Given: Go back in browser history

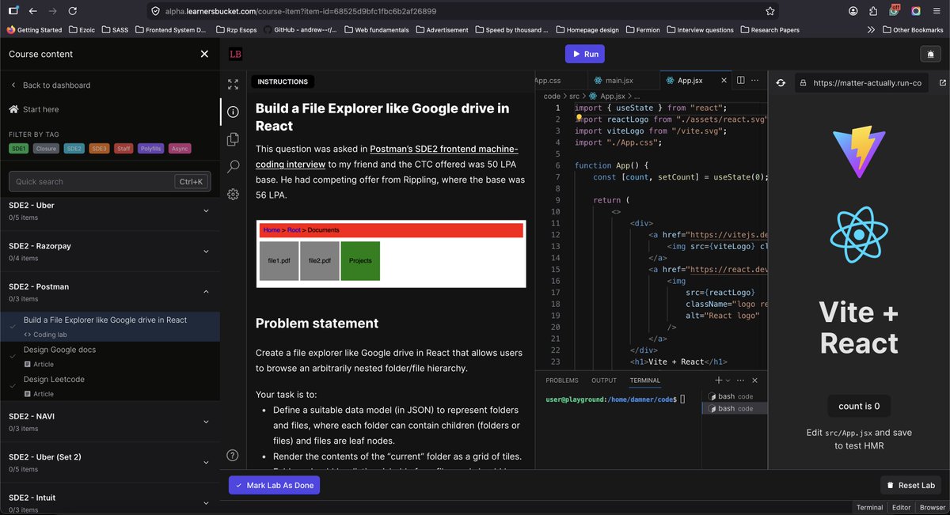Looking at the screenshot, I should coord(32,11).
